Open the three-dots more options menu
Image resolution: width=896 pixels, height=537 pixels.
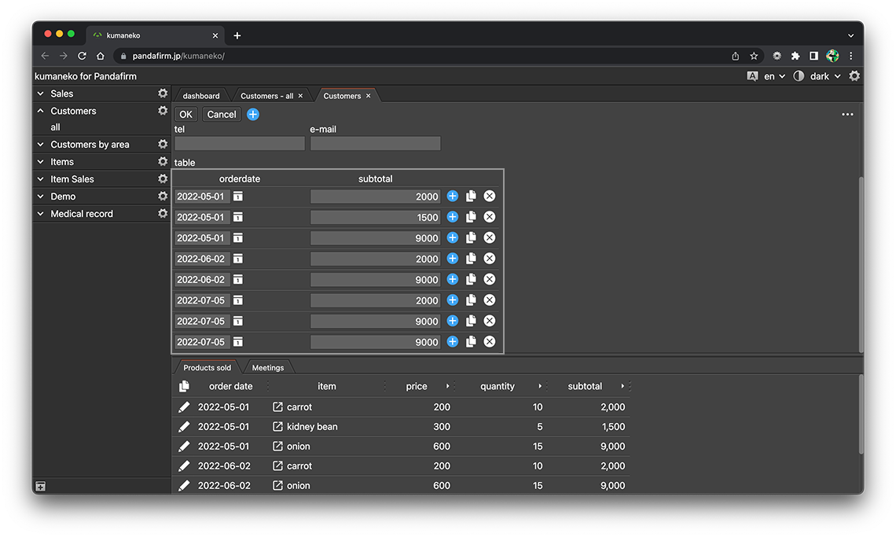[x=847, y=115]
